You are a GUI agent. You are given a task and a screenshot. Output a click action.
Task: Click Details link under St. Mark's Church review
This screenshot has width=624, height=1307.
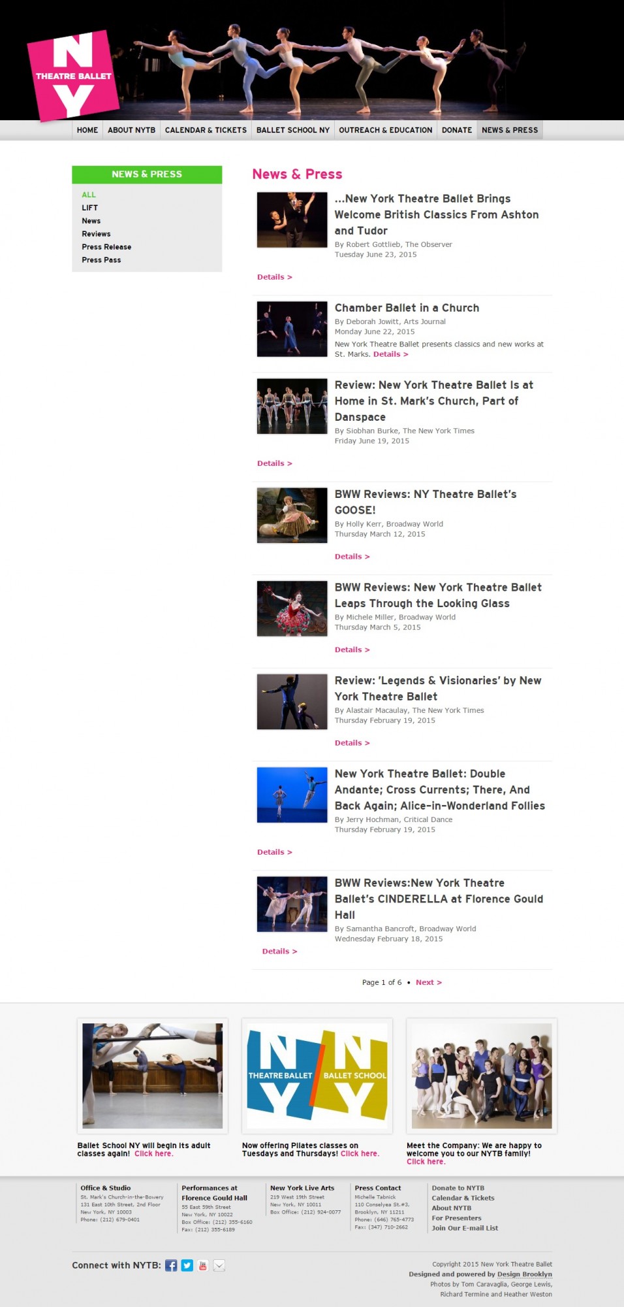[275, 463]
